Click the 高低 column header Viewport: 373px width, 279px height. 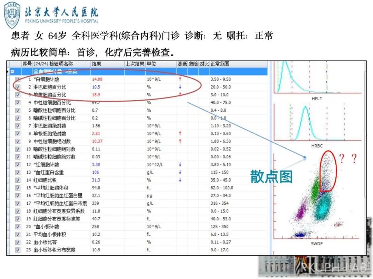point(182,64)
